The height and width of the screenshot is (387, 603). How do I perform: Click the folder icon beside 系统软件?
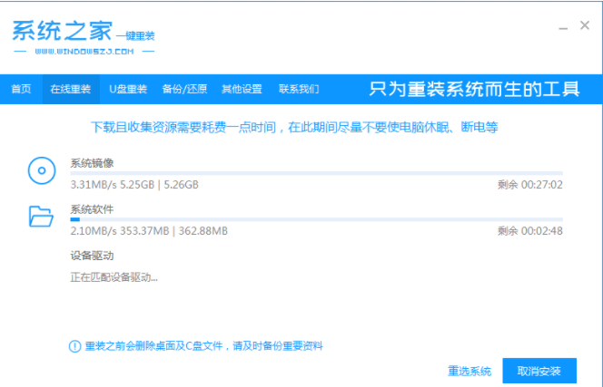tap(41, 216)
